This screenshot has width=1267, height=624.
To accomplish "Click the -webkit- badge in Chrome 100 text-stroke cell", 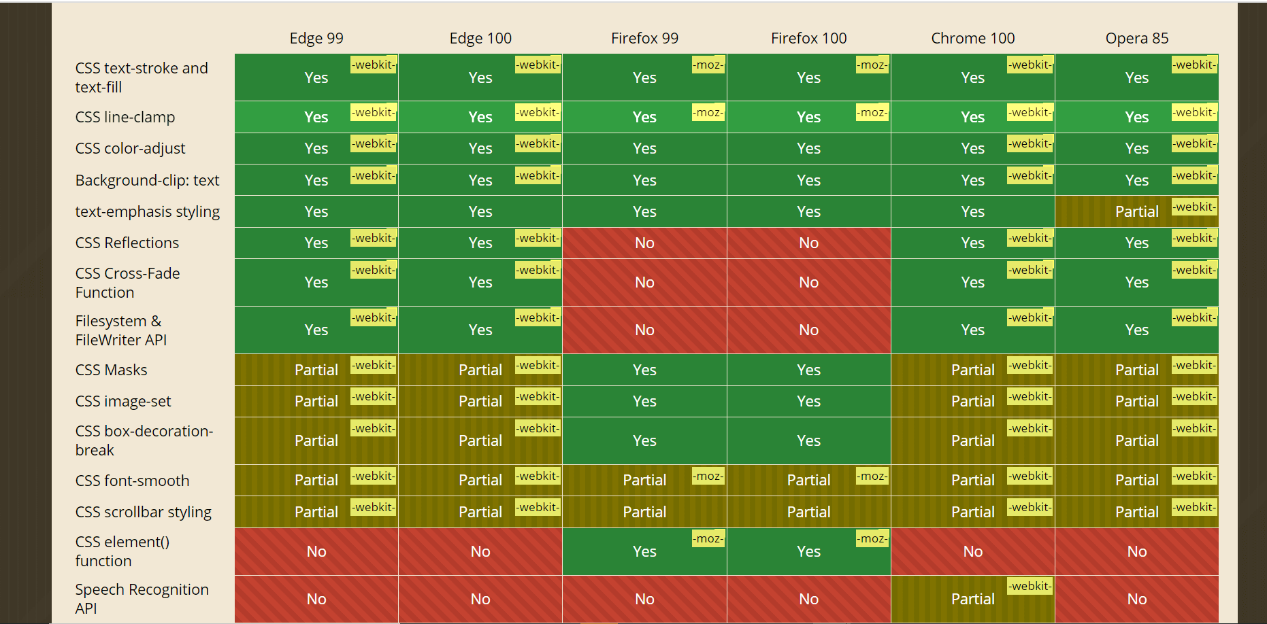I will tap(1030, 65).
